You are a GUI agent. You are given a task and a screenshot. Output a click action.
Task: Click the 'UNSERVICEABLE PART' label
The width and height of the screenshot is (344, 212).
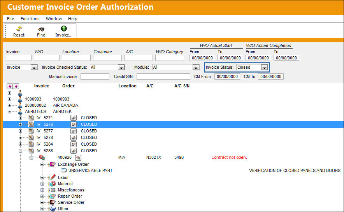pyautogui.click(x=90, y=170)
